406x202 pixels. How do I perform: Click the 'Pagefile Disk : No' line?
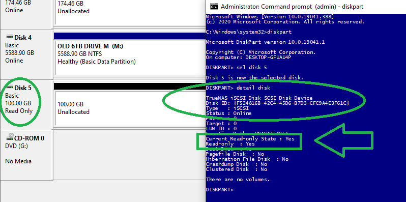coord(235,154)
